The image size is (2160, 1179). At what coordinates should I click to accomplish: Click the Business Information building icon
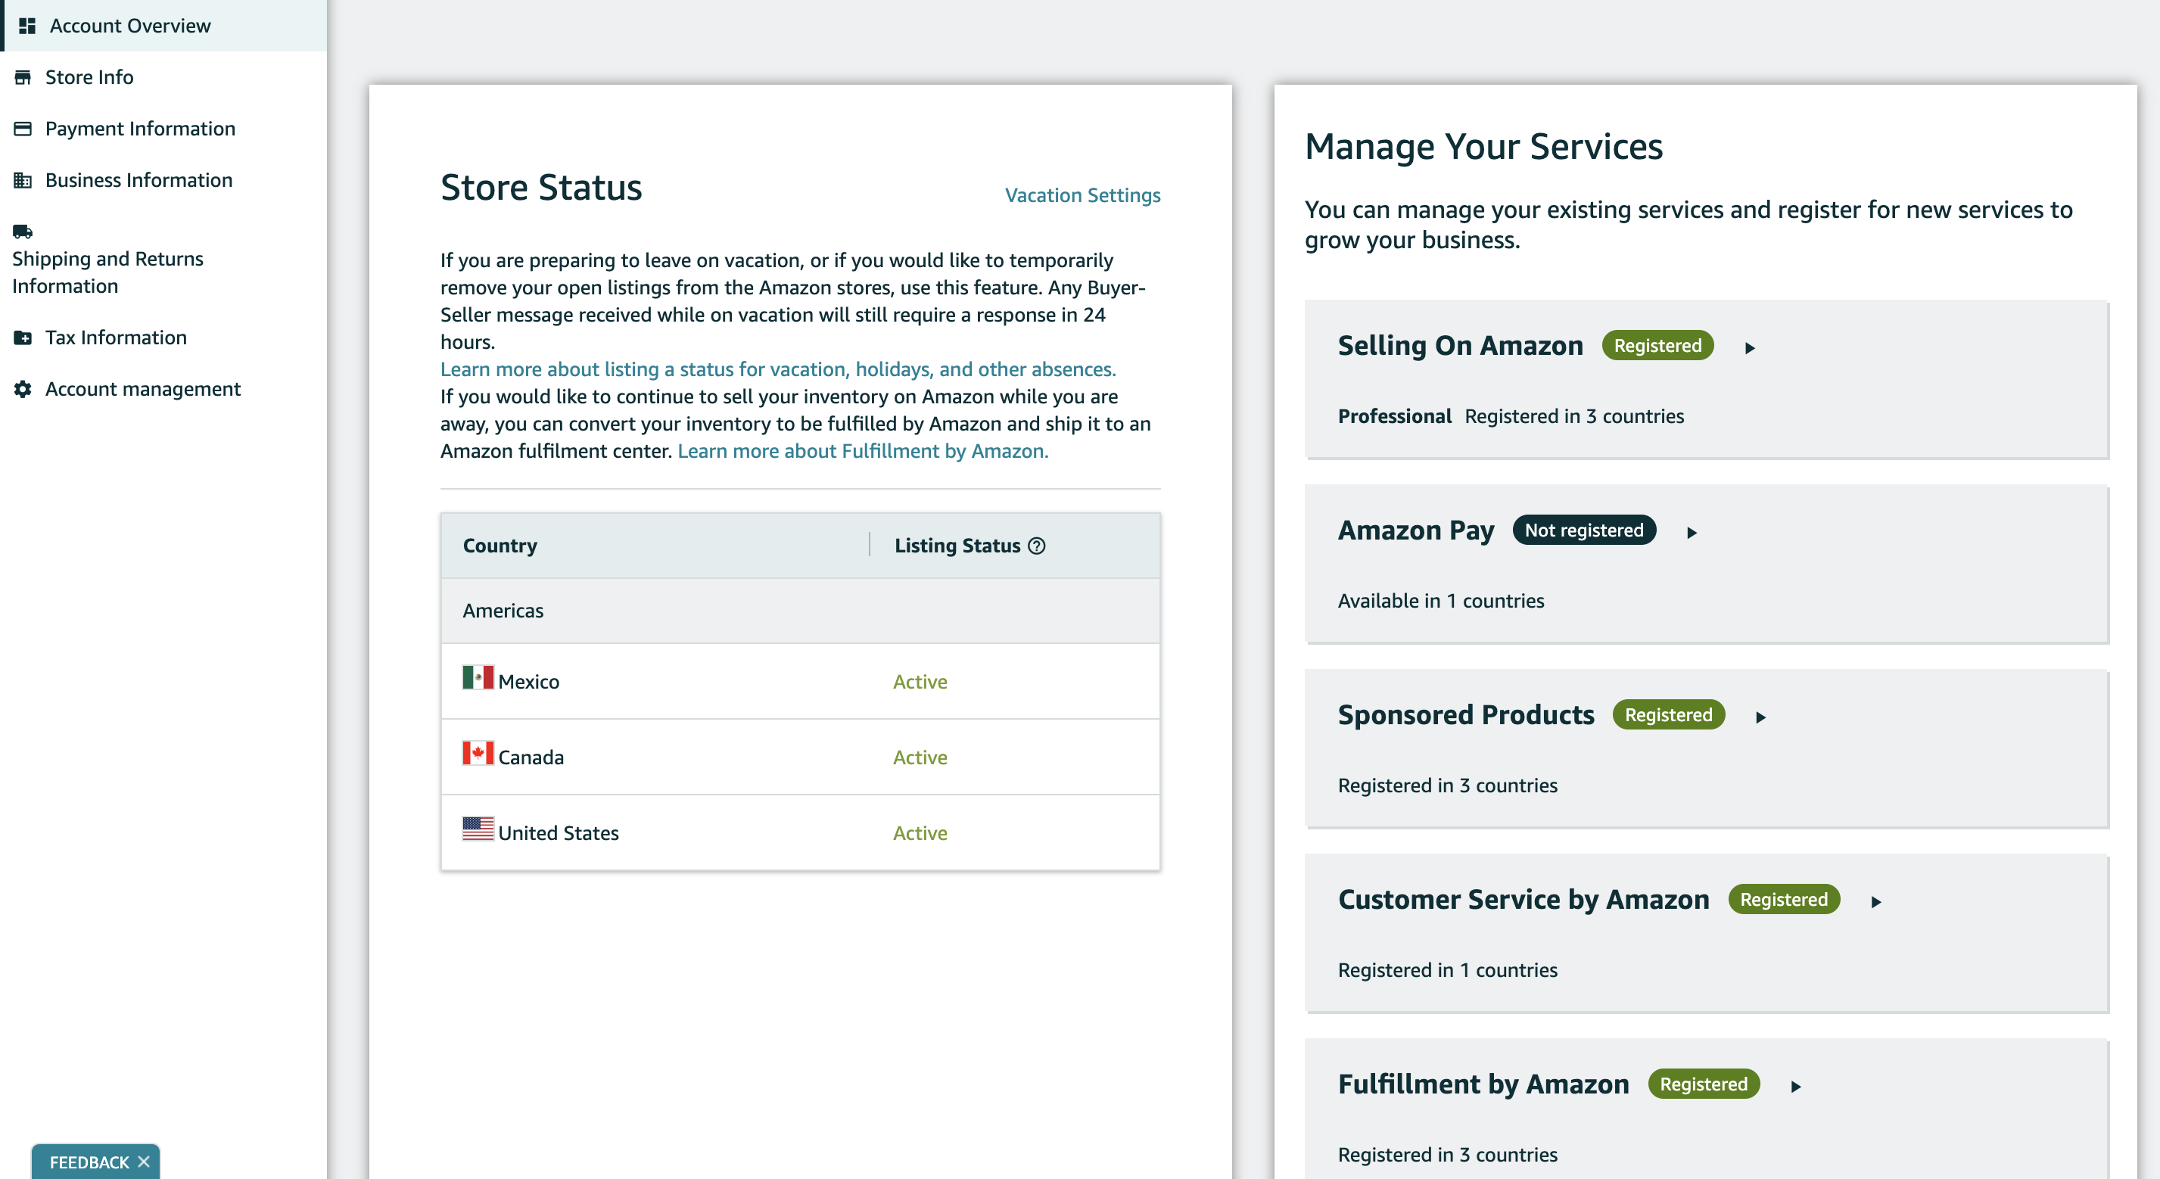(23, 180)
